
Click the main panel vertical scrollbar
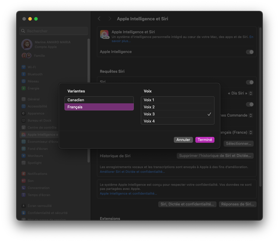[x=260, y=106]
